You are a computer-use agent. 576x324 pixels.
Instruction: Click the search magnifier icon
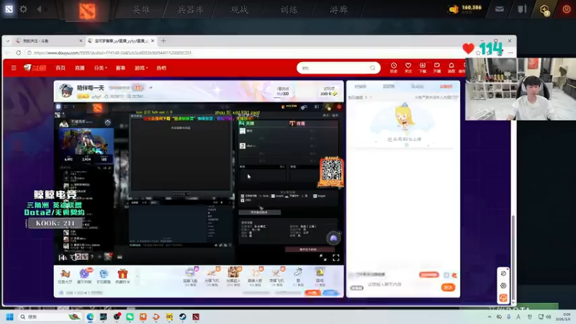click(x=372, y=68)
